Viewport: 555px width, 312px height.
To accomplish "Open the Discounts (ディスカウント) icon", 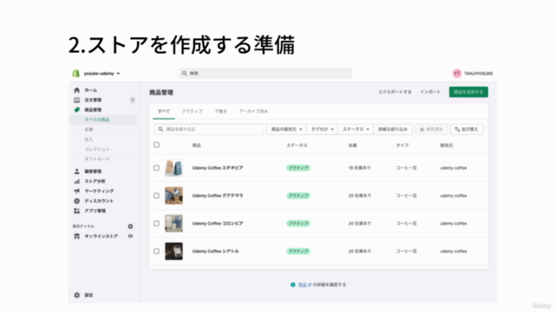I will (x=77, y=201).
